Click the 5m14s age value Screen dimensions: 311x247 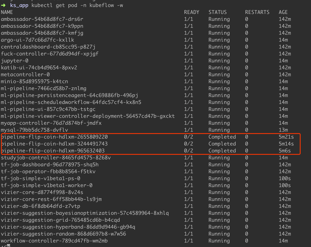pyautogui.click(x=286, y=144)
